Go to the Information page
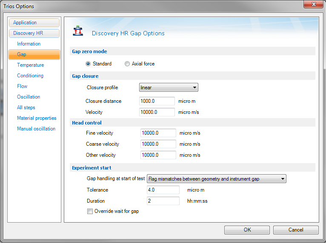Image resolution: width=326 pixels, height=243 pixels. [29, 44]
